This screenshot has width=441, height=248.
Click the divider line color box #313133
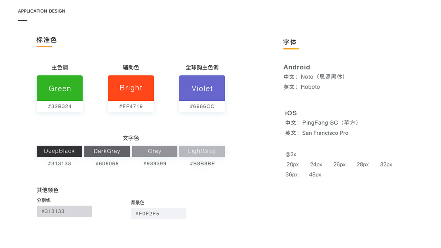coord(64,211)
